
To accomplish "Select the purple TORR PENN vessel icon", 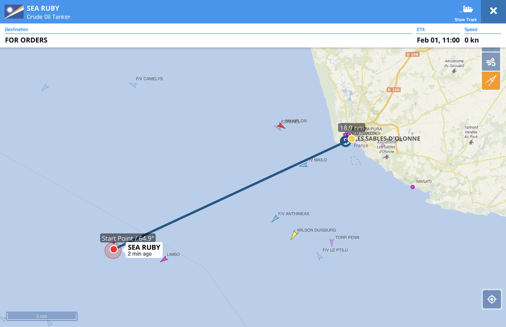I will (332, 243).
